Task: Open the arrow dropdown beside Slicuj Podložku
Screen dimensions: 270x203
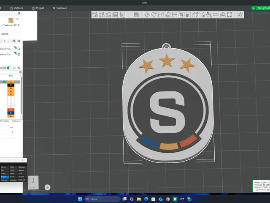Action: point(253,8)
